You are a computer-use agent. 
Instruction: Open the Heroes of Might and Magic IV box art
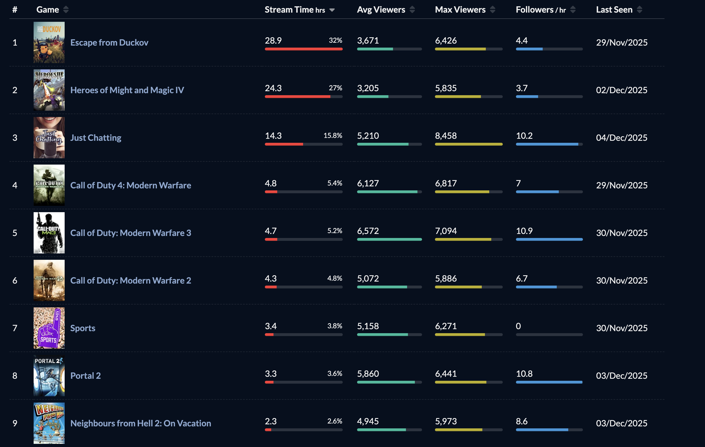click(49, 90)
